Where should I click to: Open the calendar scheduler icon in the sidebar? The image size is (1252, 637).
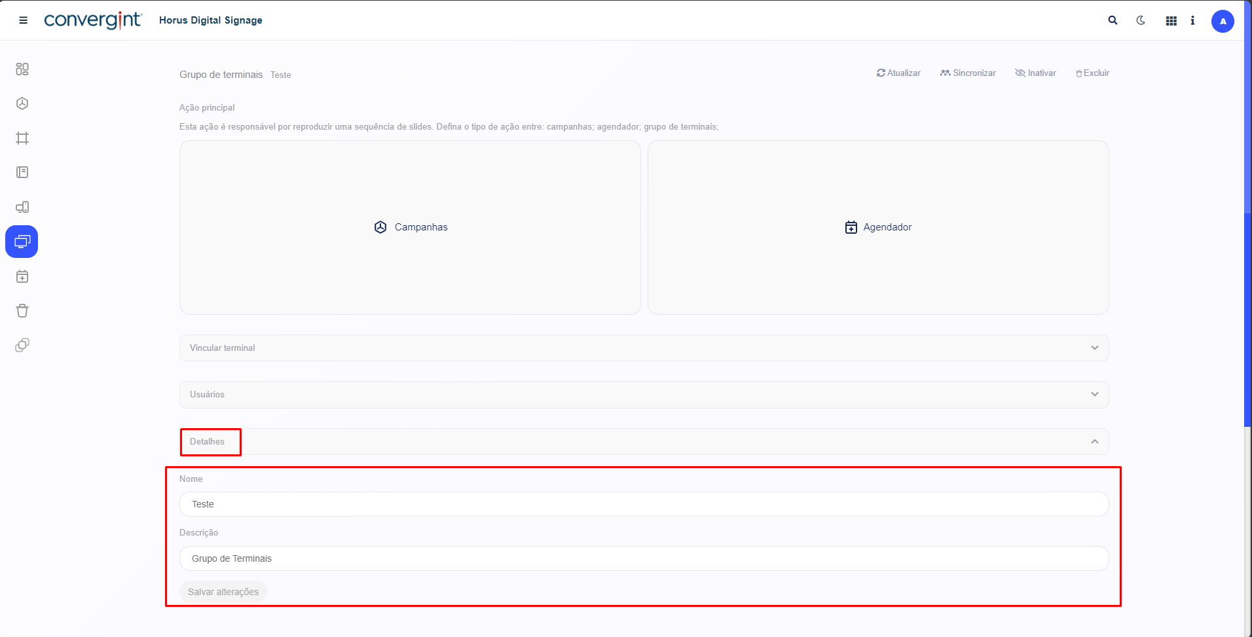coord(22,276)
